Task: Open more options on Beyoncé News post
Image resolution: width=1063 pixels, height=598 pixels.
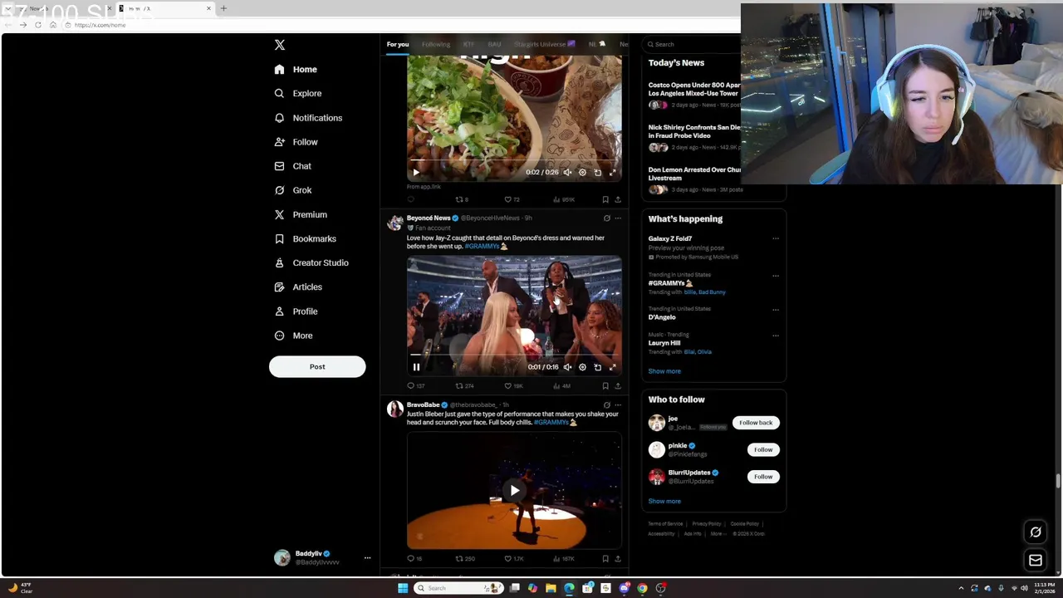Action: pos(617,218)
